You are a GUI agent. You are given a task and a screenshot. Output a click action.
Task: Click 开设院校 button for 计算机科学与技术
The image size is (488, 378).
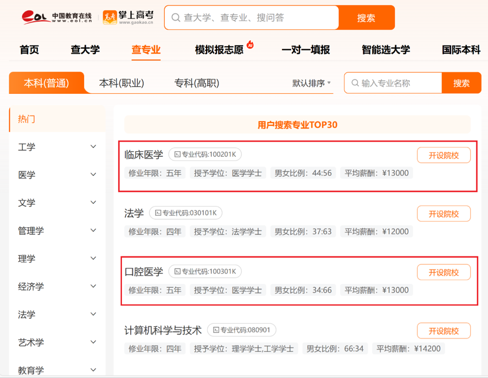click(444, 331)
